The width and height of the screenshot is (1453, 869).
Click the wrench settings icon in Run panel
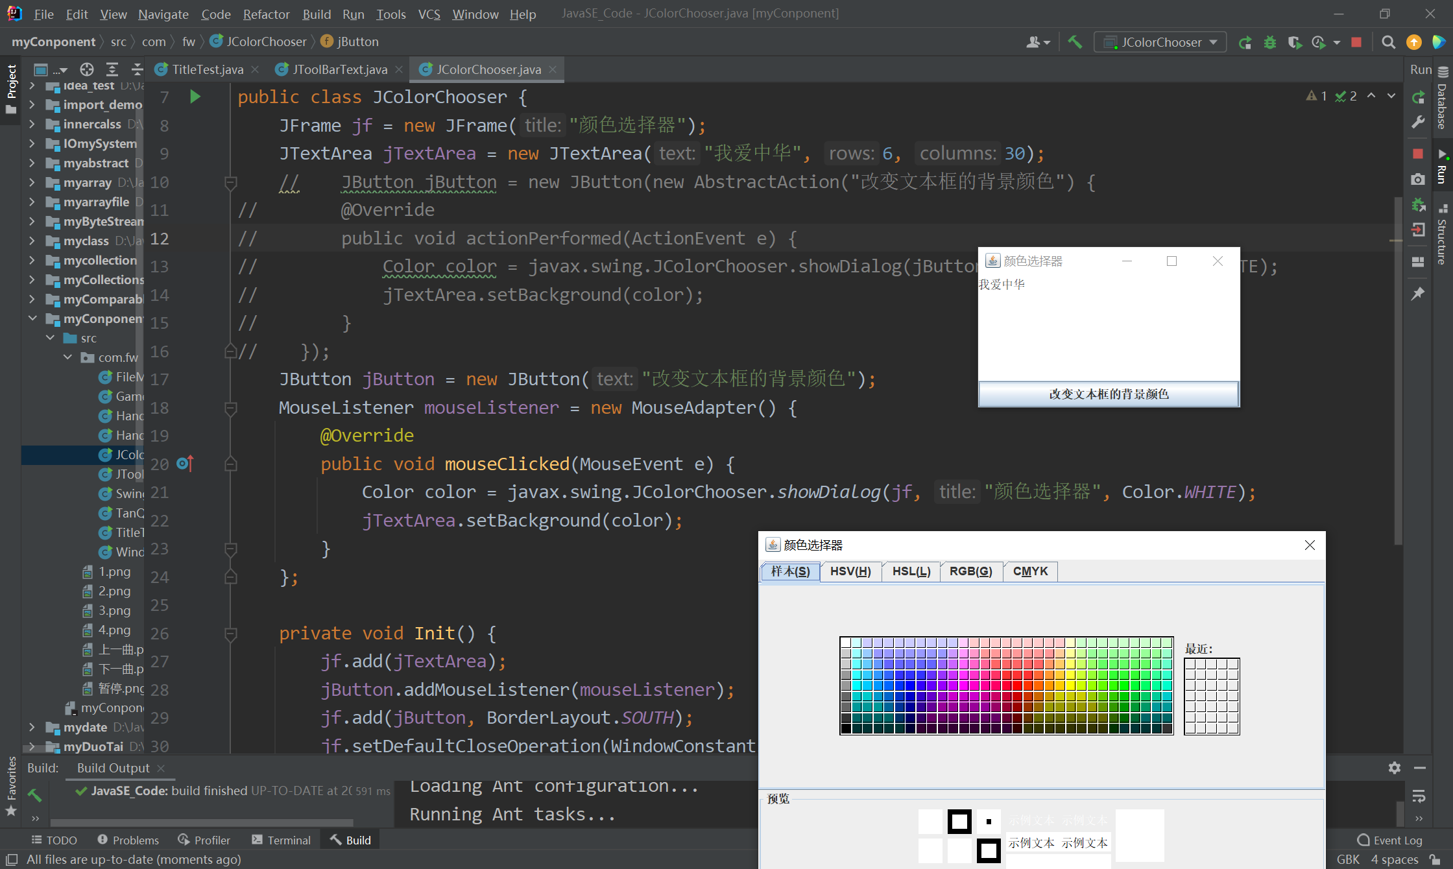pyautogui.click(x=1419, y=123)
